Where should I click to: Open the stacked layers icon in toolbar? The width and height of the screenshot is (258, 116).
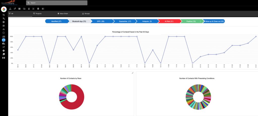pyautogui.click(x=38, y=9)
